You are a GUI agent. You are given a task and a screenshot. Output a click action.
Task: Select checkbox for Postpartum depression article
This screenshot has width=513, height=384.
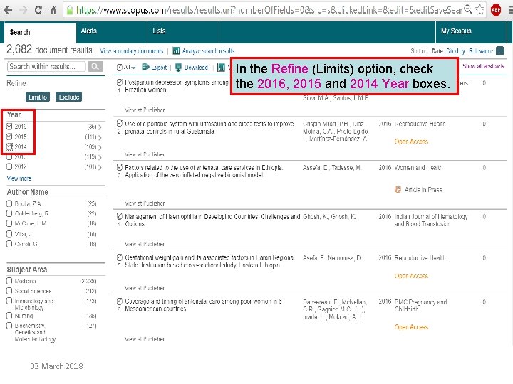[120, 82]
